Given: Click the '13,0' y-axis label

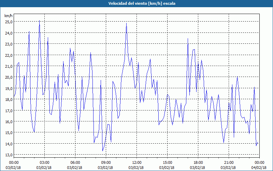Looking at the screenshot, I should click(x=8, y=155).
